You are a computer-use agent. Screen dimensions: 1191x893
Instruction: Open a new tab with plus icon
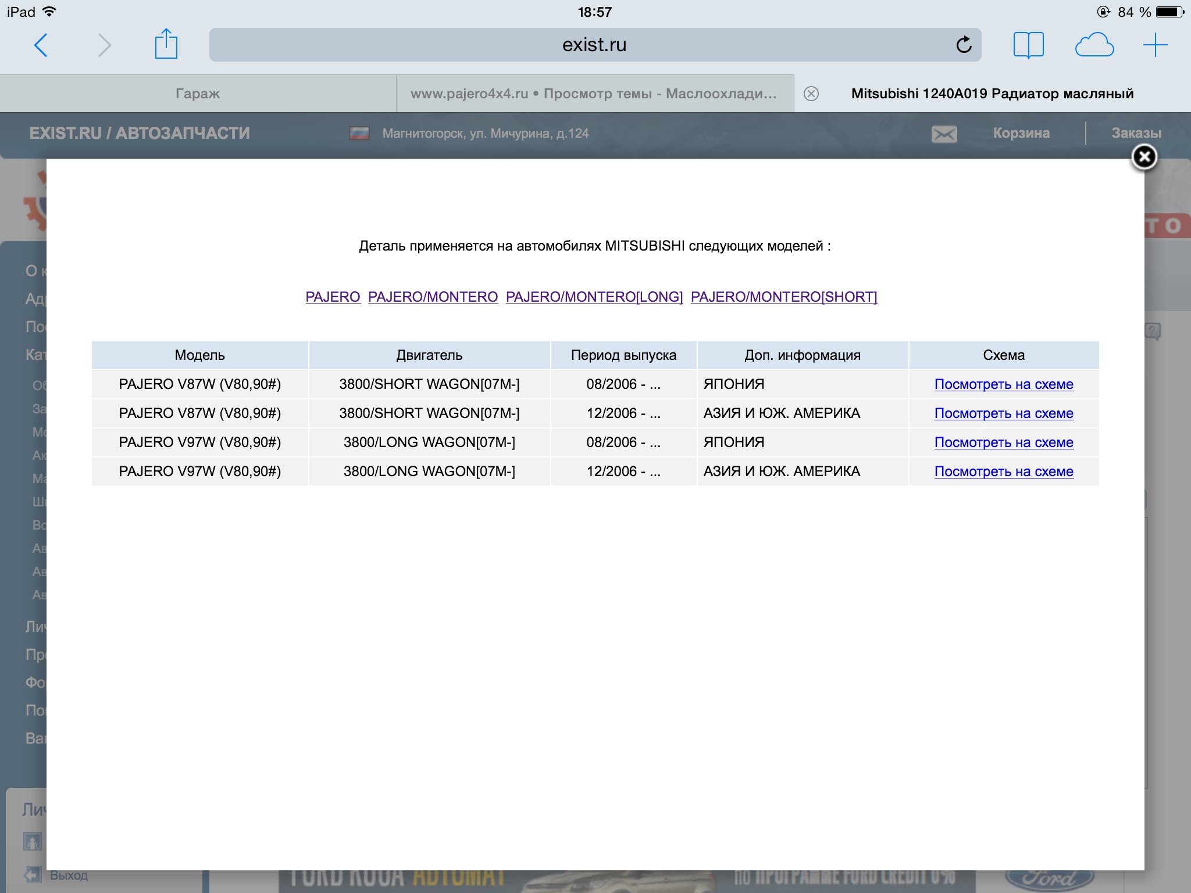[1155, 45]
